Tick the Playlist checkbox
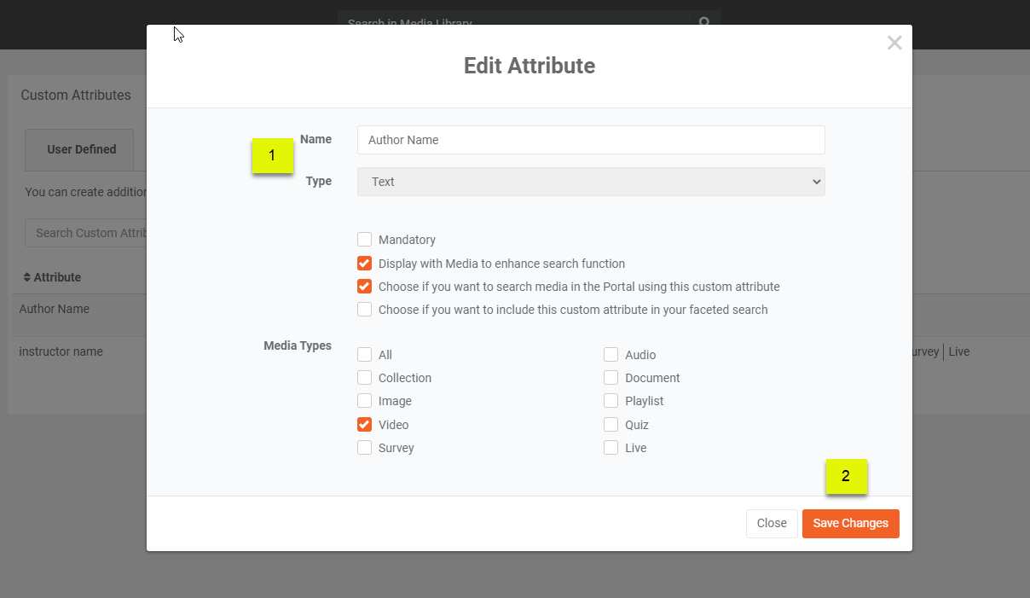This screenshot has height=598, width=1030. (611, 401)
